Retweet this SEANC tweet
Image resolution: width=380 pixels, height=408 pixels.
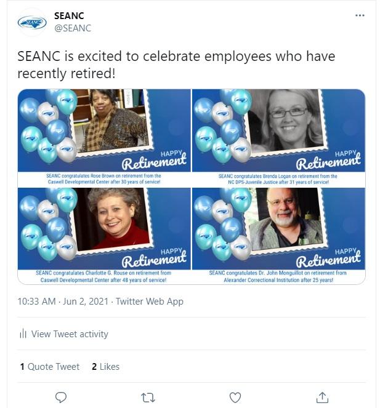[148, 398]
